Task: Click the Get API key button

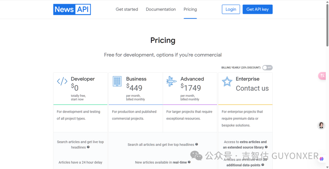Action: coord(257,9)
